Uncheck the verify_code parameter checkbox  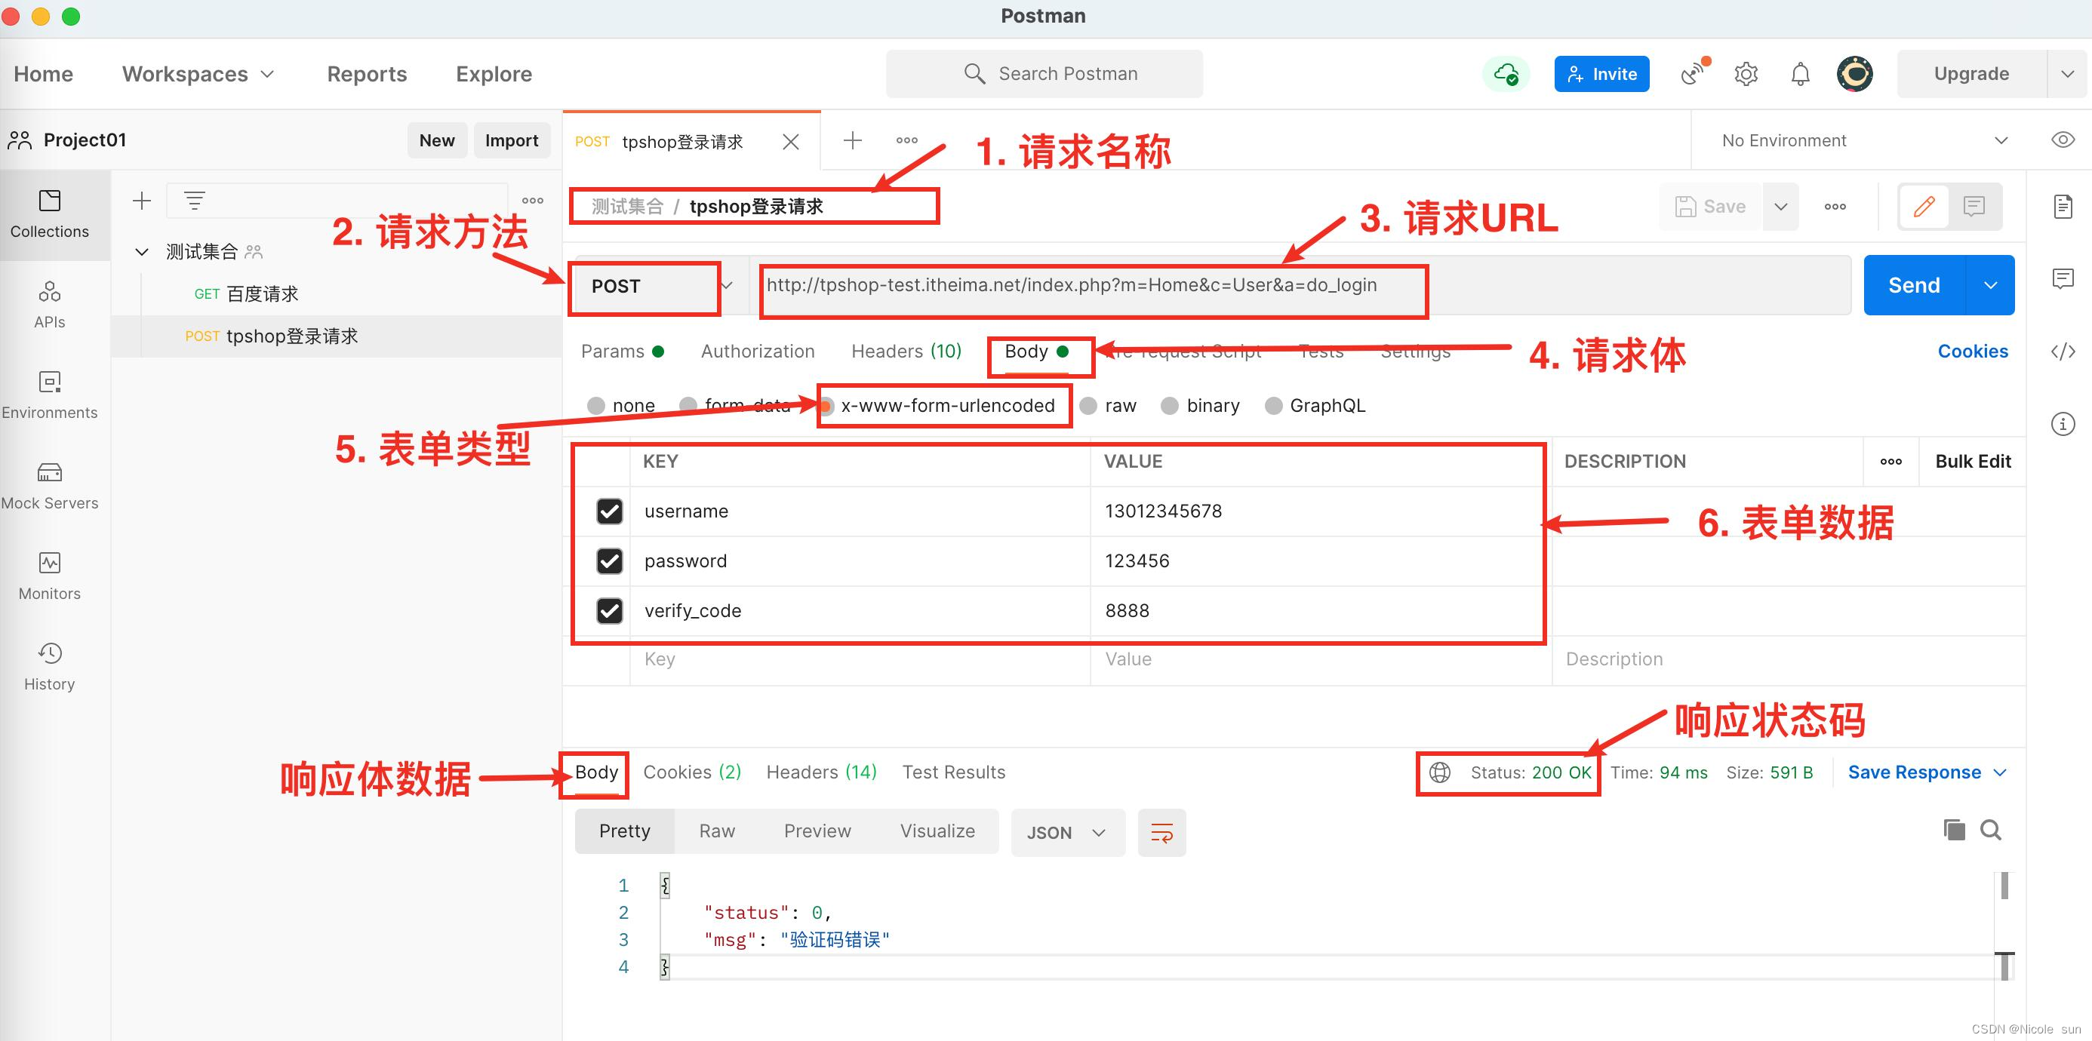610,610
